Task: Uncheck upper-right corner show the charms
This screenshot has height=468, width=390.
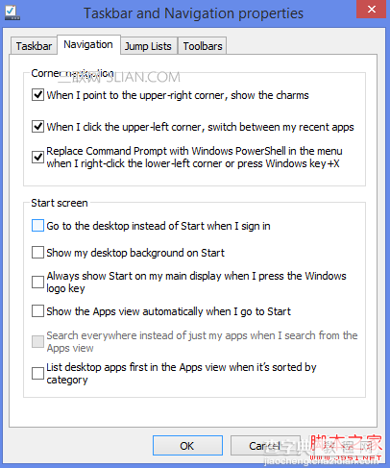Action: coord(37,95)
